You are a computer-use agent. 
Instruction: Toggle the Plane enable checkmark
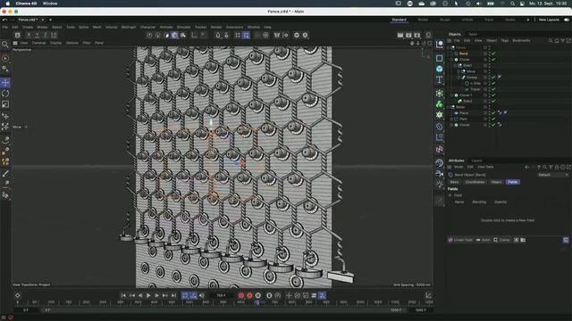click(x=493, y=113)
